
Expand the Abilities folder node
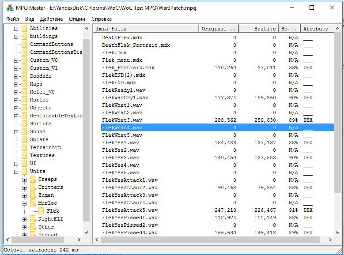tap(16, 29)
